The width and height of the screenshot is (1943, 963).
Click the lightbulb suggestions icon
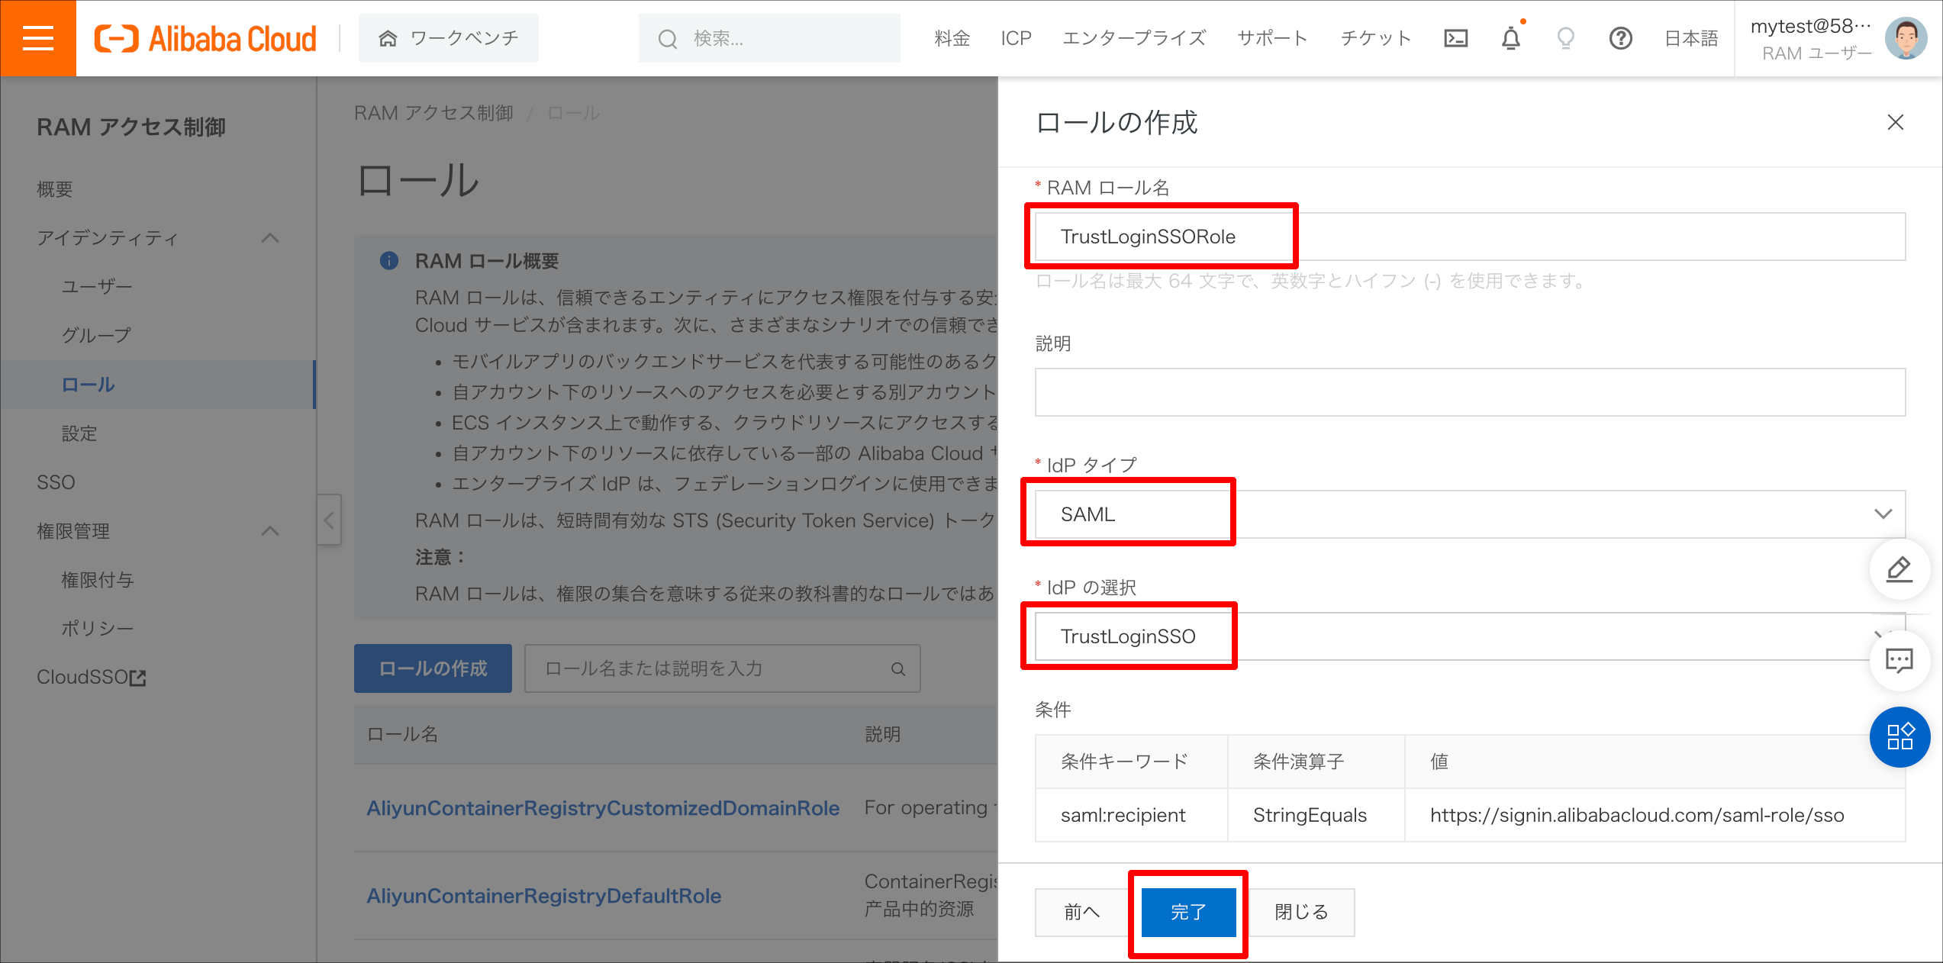[x=1566, y=37]
